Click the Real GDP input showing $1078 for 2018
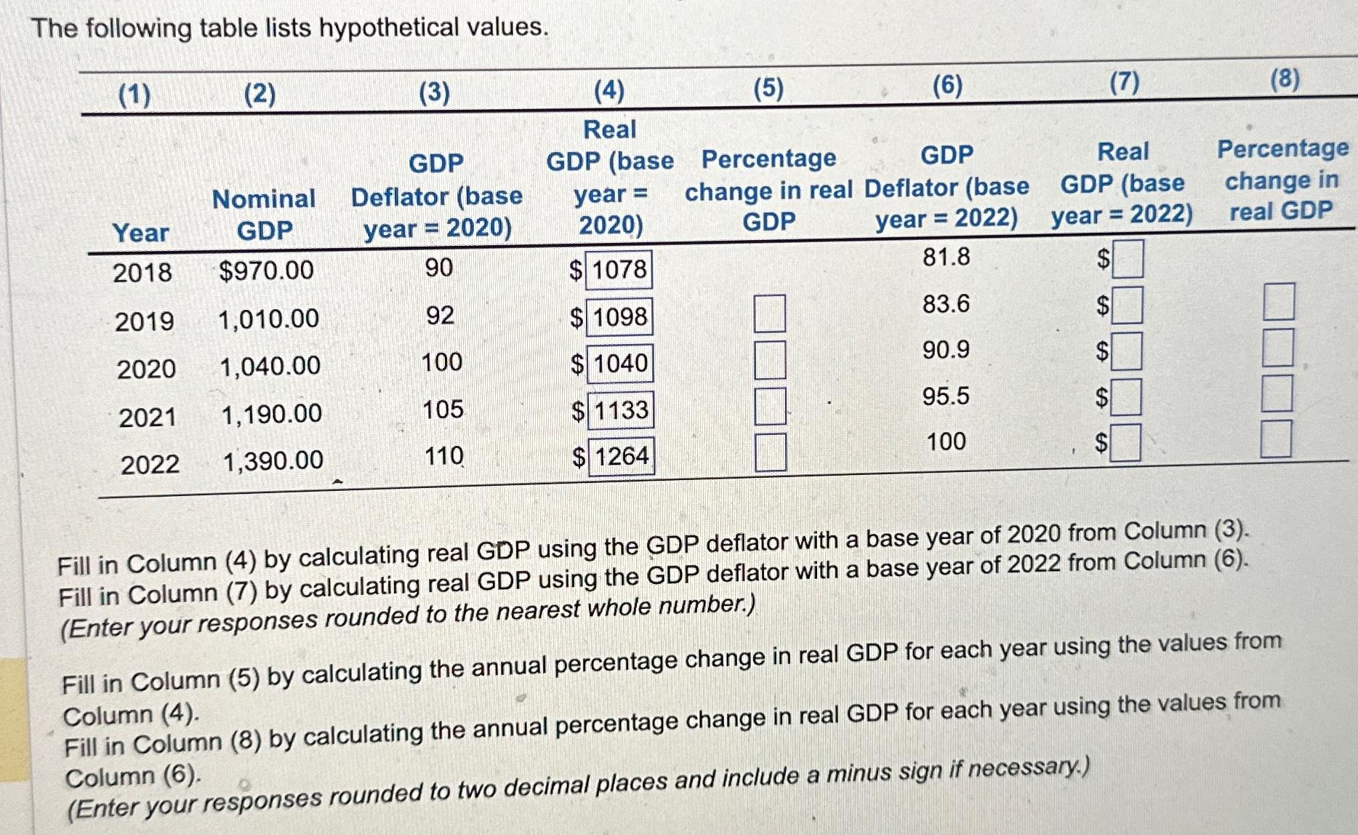The height and width of the screenshot is (835, 1358). tap(618, 269)
